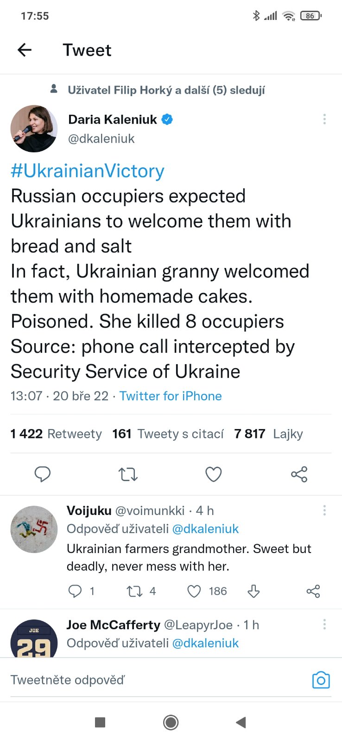The image size is (342, 743).
Task: Reply to Voijuku's comment
Action: point(75,591)
